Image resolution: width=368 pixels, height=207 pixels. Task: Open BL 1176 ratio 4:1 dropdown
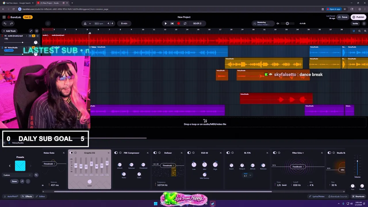click(x=247, y=175)
